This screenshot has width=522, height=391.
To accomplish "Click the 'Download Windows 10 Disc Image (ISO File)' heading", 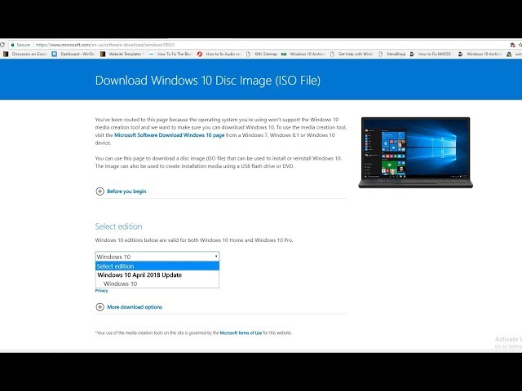I will (x=208, y=81).
